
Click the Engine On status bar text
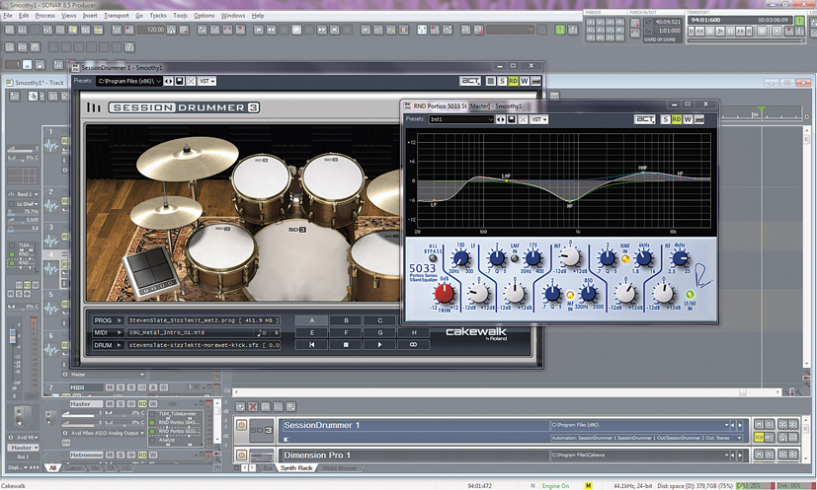[x=555, y=486]
